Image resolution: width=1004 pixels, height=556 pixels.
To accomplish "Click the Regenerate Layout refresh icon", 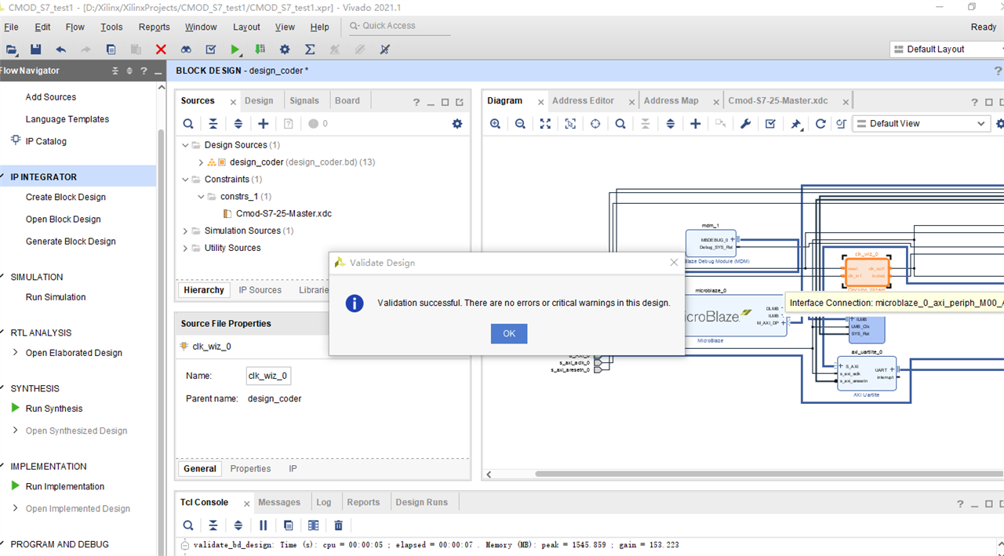I will [x=820, y=123].
